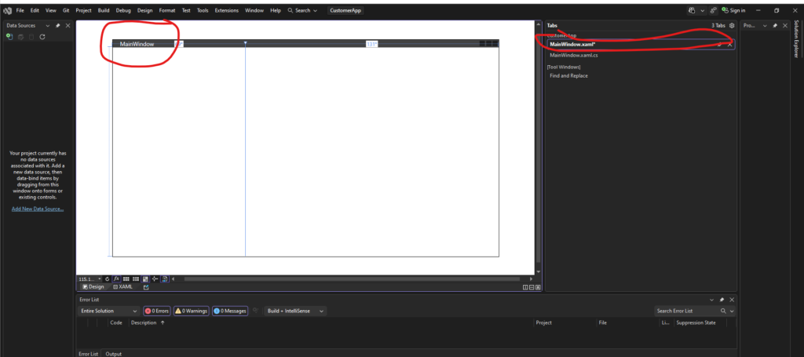This screenshot has height=357, width=804.
Task: Click the 131* column size label
Action: (371, 44)
